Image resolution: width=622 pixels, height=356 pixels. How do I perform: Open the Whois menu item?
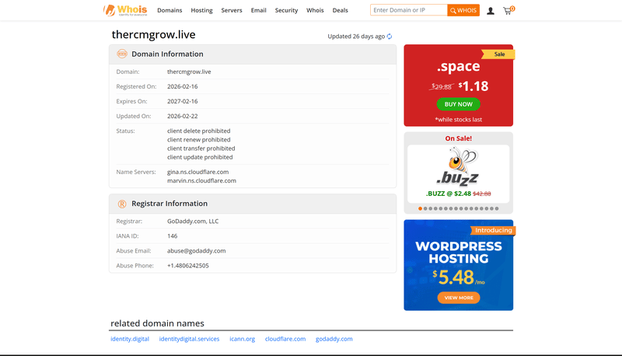coord(315,10)
